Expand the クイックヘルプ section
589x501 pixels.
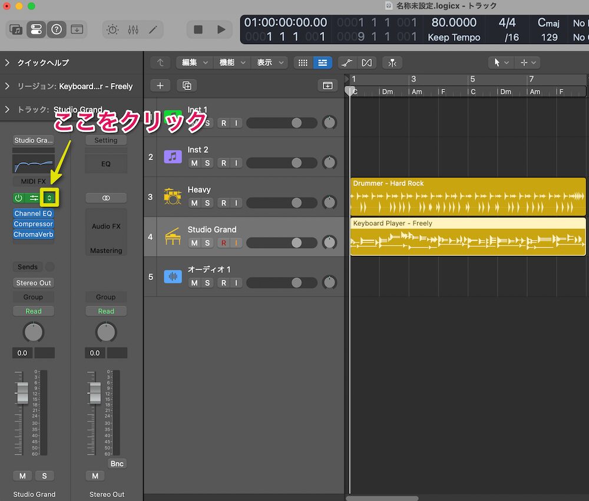point(7,62)
